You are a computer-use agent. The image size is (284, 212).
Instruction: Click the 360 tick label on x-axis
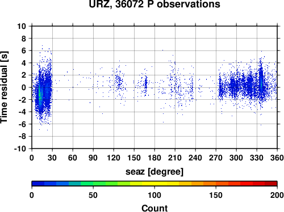277,158
